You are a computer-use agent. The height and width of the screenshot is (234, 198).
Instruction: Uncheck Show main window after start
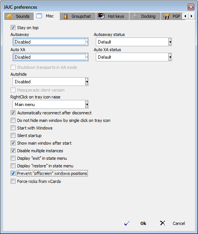click(x=13, y=143)
